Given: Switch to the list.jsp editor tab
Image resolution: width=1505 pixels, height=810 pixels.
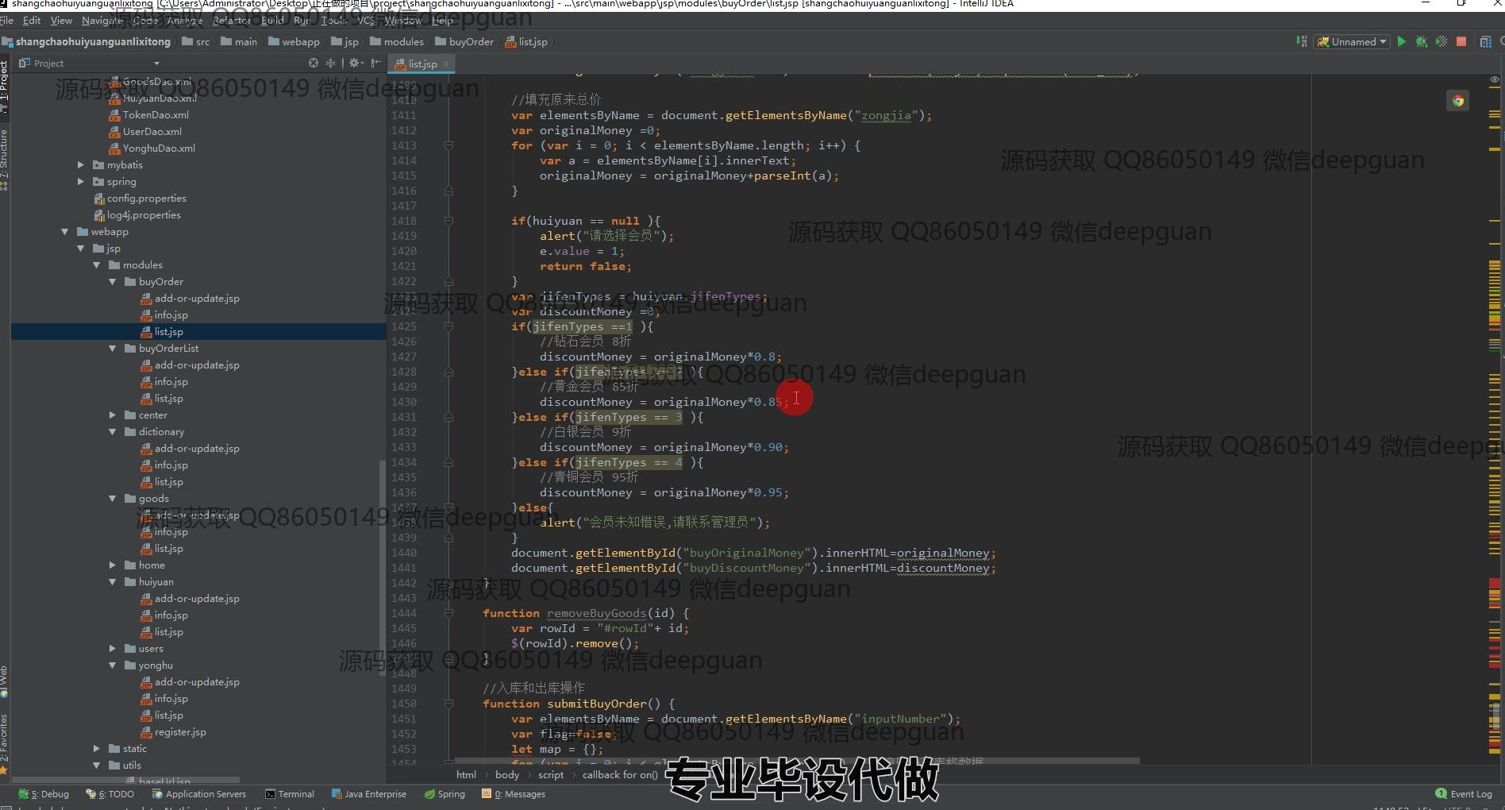Looking at the screenshot, I should [422, 64].
